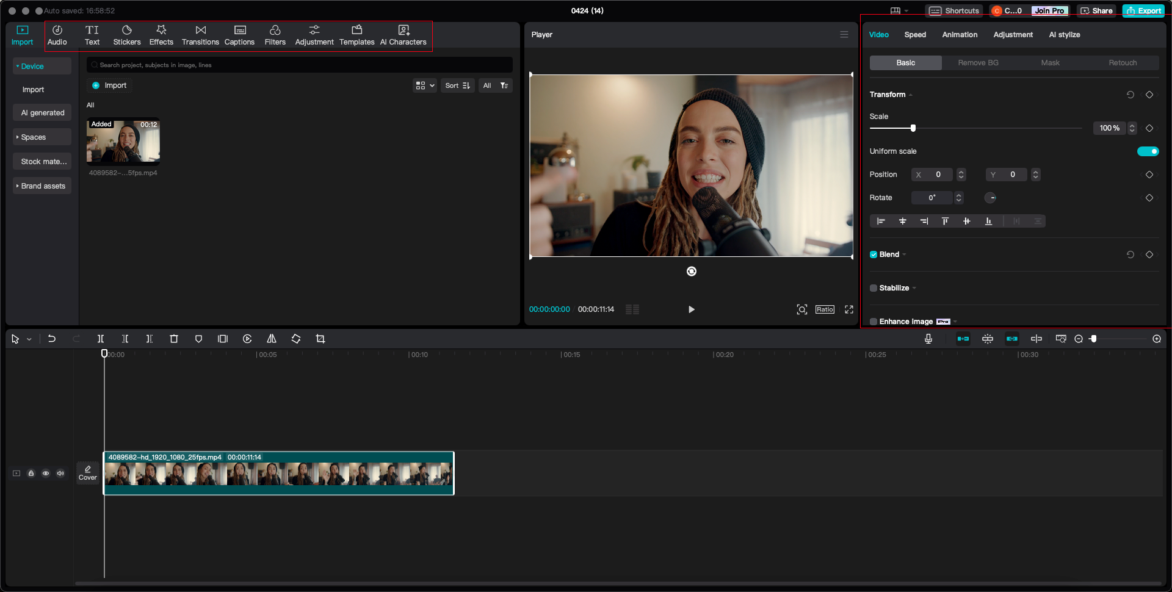Select the Crop tool in the timeline toolbar
This screenshot has height=592, width=1172.
point(320,339)
